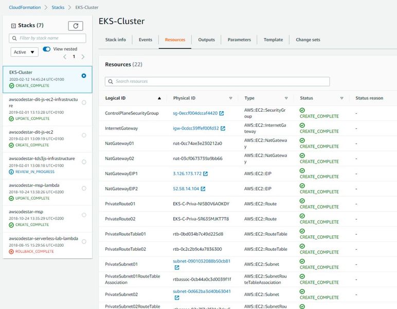
Task: Select nat-0cc74ae3e230212a0 physical ID
Action: tap(197, 144)
